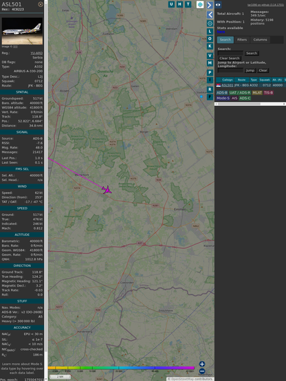
Task: Open the OpenStreetMap attribution link
Action: (181, 379)
